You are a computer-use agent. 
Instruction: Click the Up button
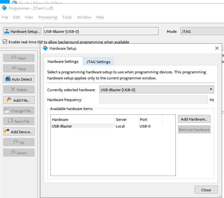click(19, 142)
